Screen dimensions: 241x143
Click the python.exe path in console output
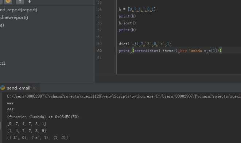80,96
